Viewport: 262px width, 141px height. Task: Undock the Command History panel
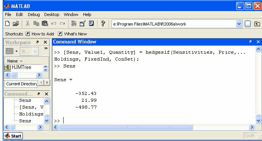[x=38, y=94]
